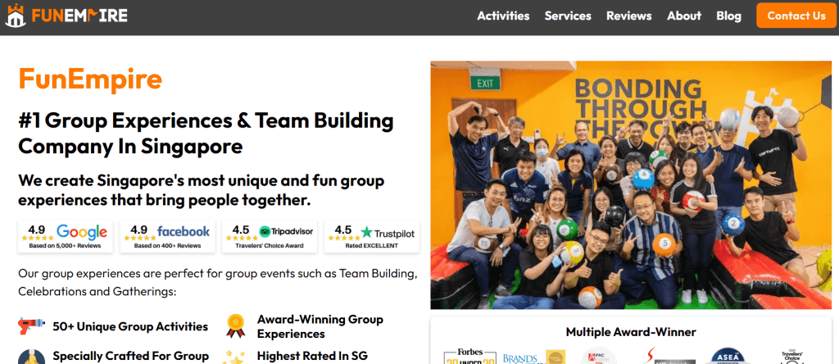The height and width of the screenshot is (364, 839).
Task: Click the Travellers' Choice award logo
Action: [x=791, y=357]
